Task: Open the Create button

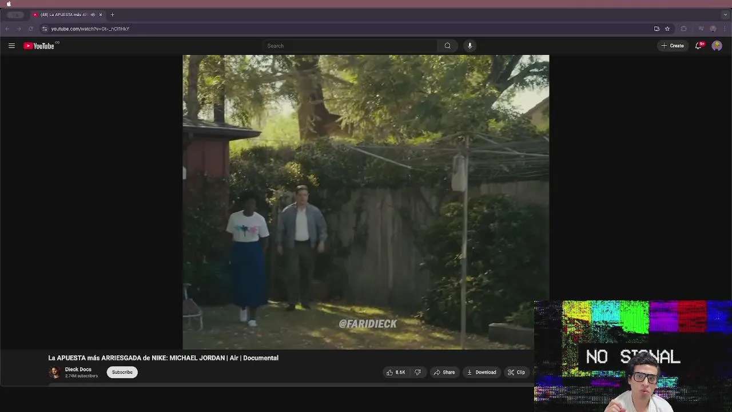Action: pos(672,46)
